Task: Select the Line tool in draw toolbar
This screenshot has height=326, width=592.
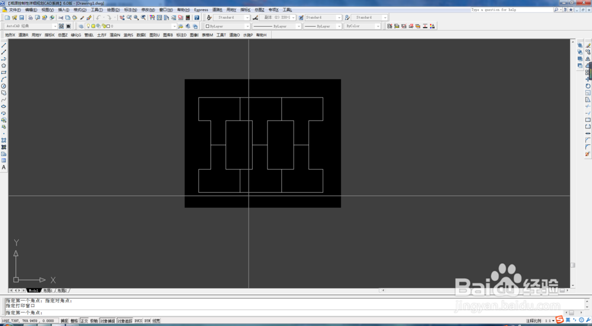Action: 4,46
